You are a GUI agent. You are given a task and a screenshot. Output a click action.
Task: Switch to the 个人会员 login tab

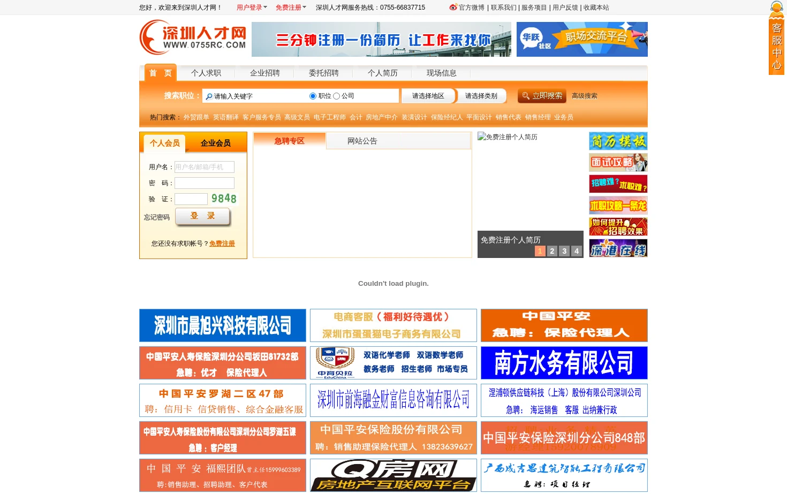165,143
